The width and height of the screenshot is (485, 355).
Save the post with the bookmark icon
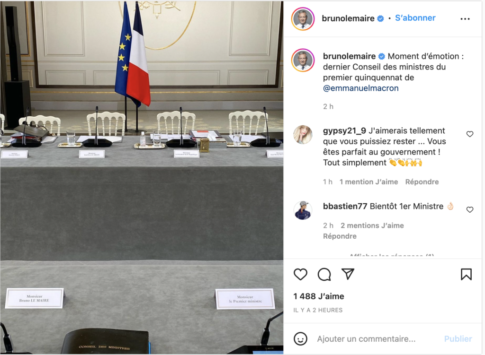point(466,274)
